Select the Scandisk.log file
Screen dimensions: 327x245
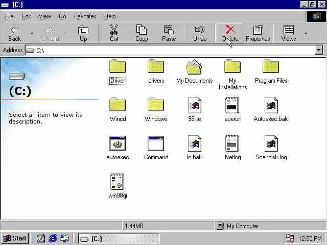click(271, 143)
